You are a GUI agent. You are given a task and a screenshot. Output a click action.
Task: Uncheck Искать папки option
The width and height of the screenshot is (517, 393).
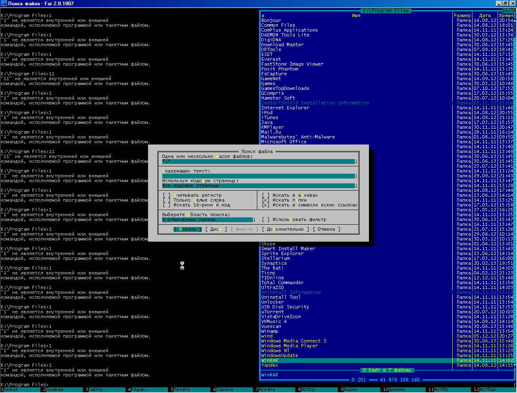266,200
